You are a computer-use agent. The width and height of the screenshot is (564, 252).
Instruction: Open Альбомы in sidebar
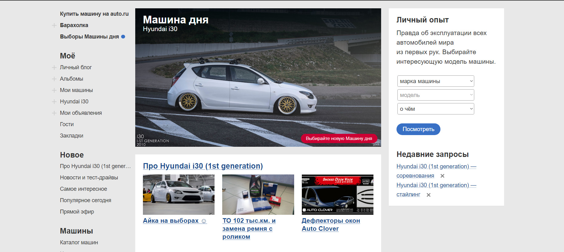coord(72,79)
